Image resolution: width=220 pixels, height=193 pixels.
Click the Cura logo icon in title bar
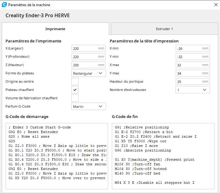click(x=4, y=5)
